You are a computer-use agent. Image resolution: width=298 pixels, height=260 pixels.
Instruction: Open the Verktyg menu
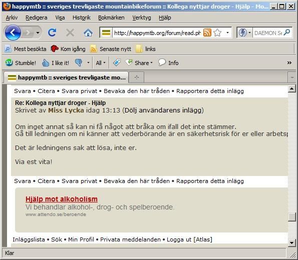142,17
